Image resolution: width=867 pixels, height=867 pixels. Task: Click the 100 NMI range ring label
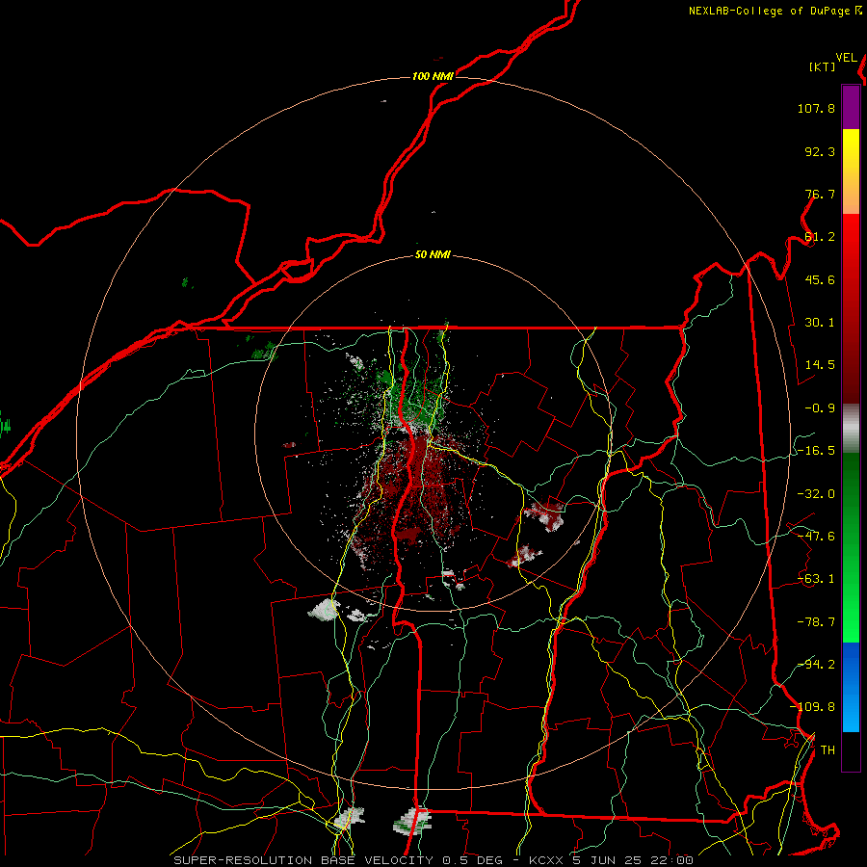tap(433, 76)
